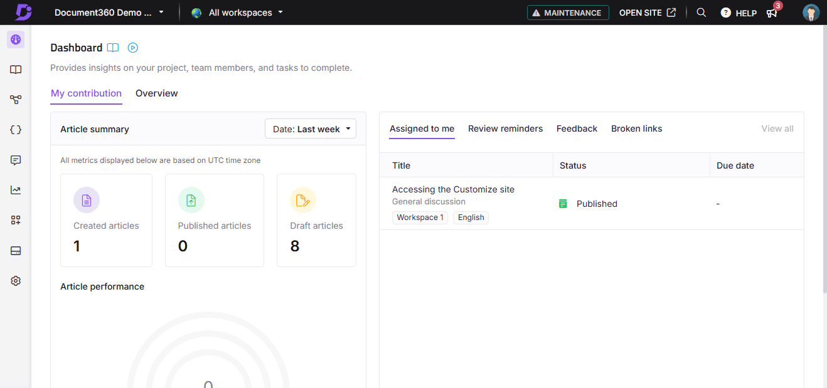The image size is (827, 388).
Task: Switch to the Overview tab
Action: pos(156,93)
